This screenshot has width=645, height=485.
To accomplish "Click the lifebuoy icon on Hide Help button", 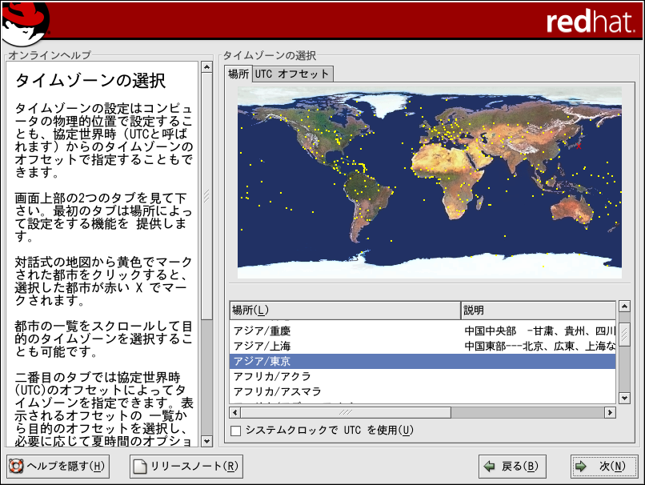I will click(16, 467).
